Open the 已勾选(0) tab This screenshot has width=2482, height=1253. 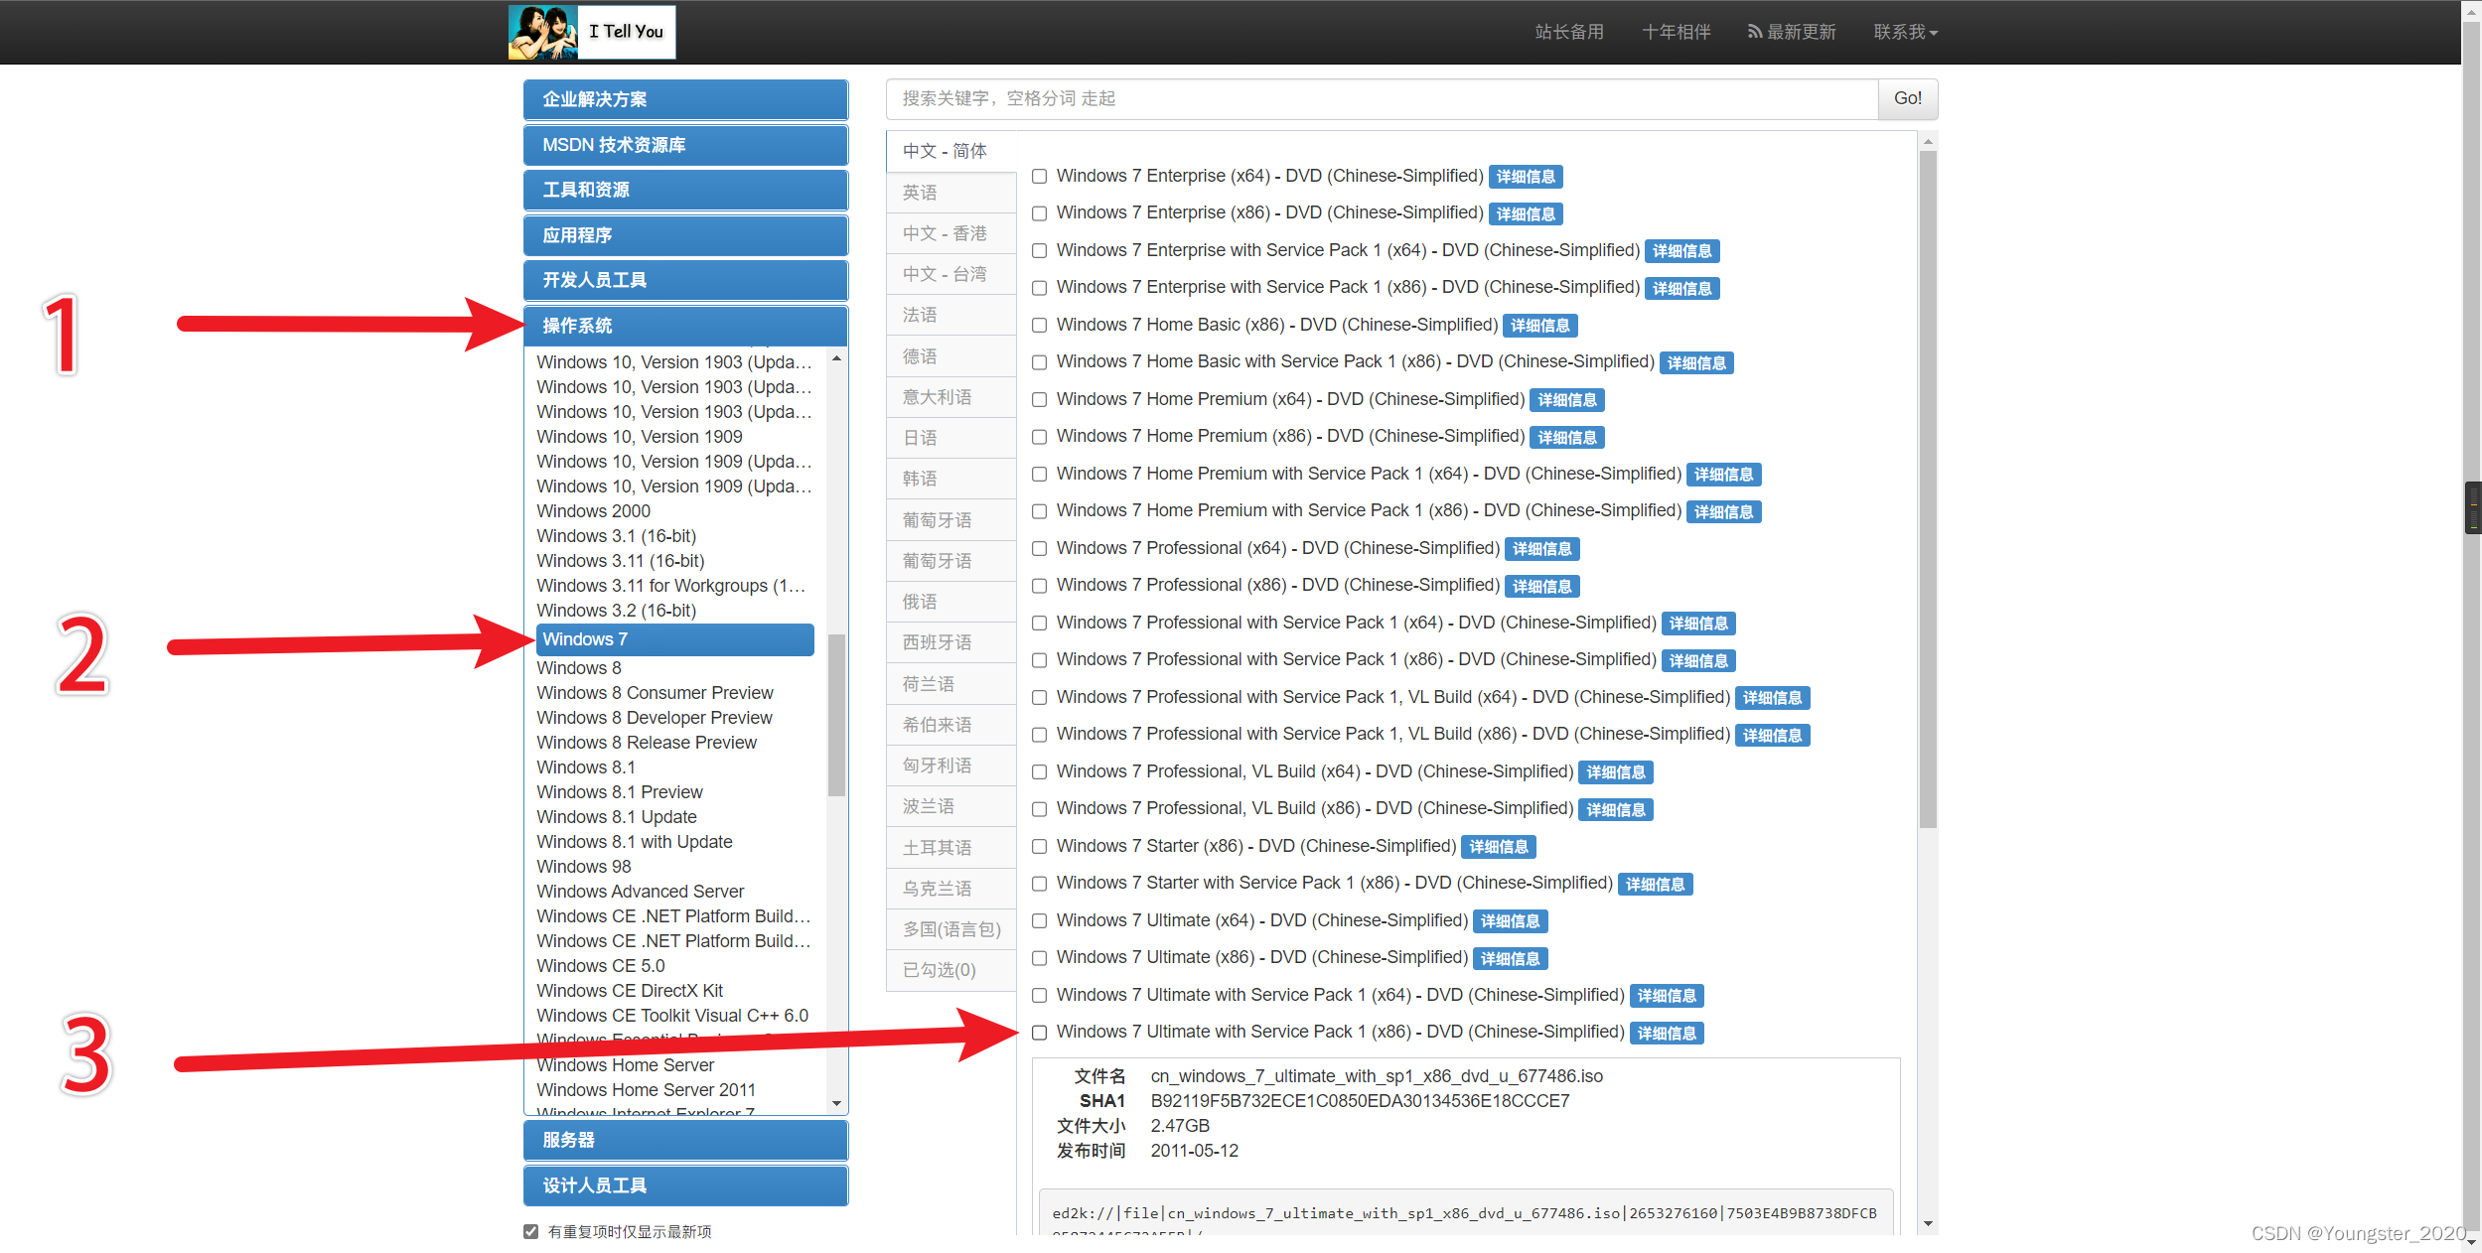(951, 970)
